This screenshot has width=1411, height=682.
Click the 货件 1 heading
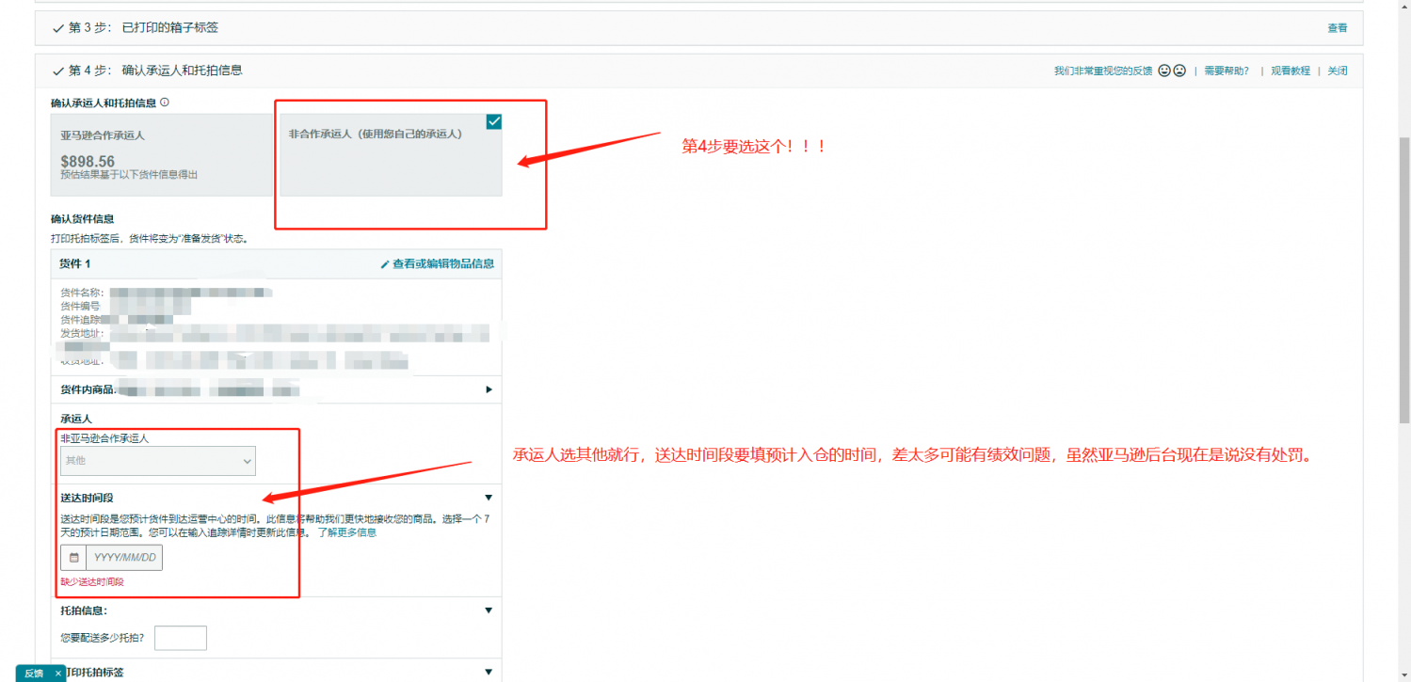75,264
